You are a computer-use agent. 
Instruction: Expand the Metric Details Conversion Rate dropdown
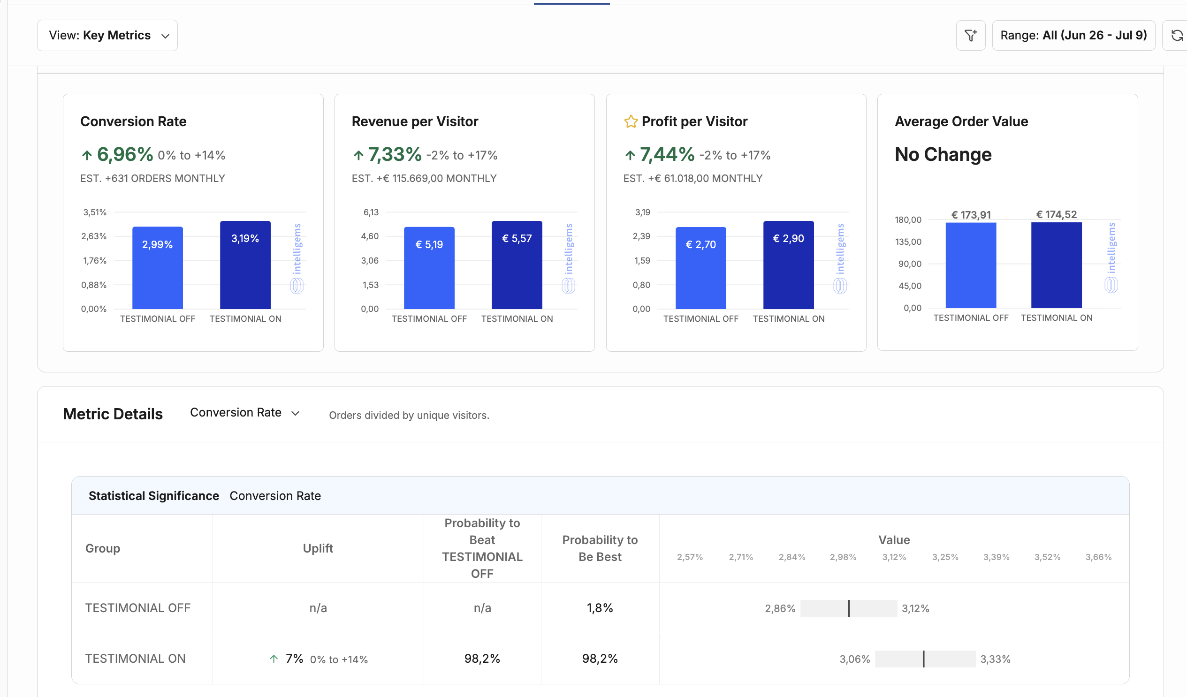coord(245,413)
